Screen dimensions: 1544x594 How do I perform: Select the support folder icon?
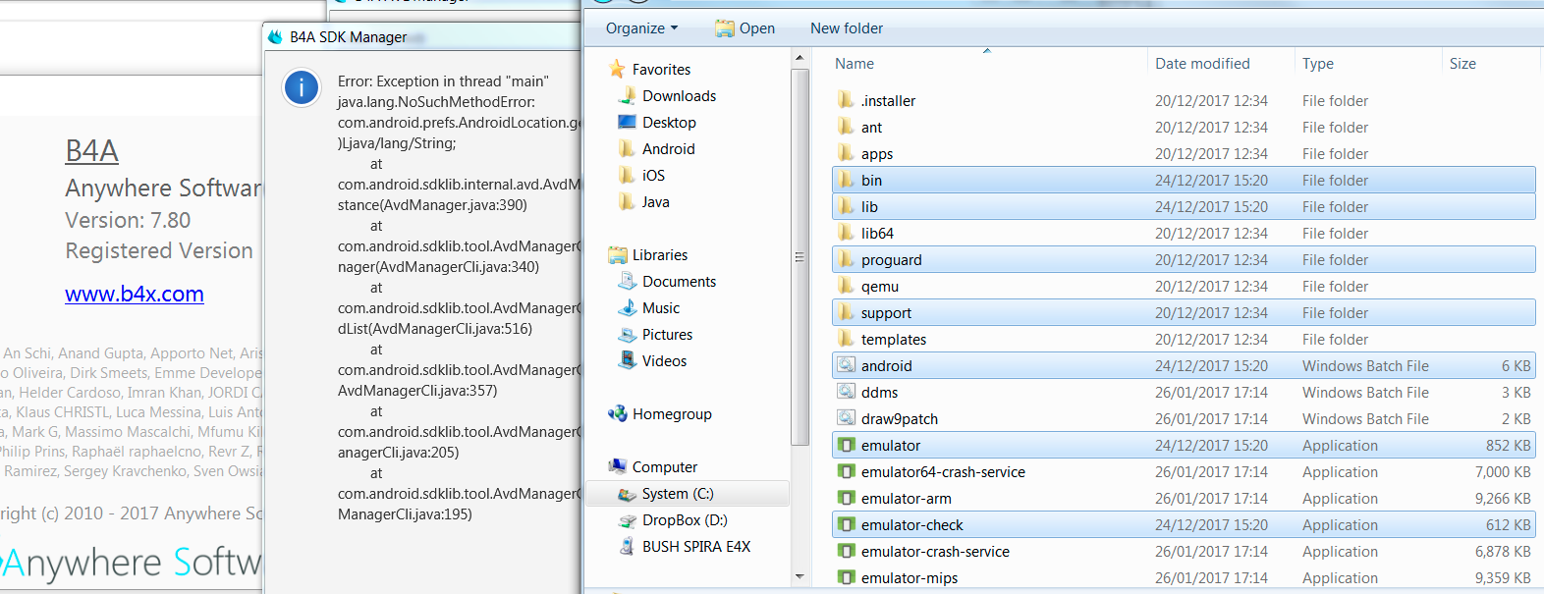pos(846,312)
